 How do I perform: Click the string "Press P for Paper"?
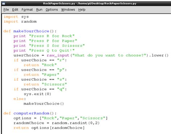53,41
